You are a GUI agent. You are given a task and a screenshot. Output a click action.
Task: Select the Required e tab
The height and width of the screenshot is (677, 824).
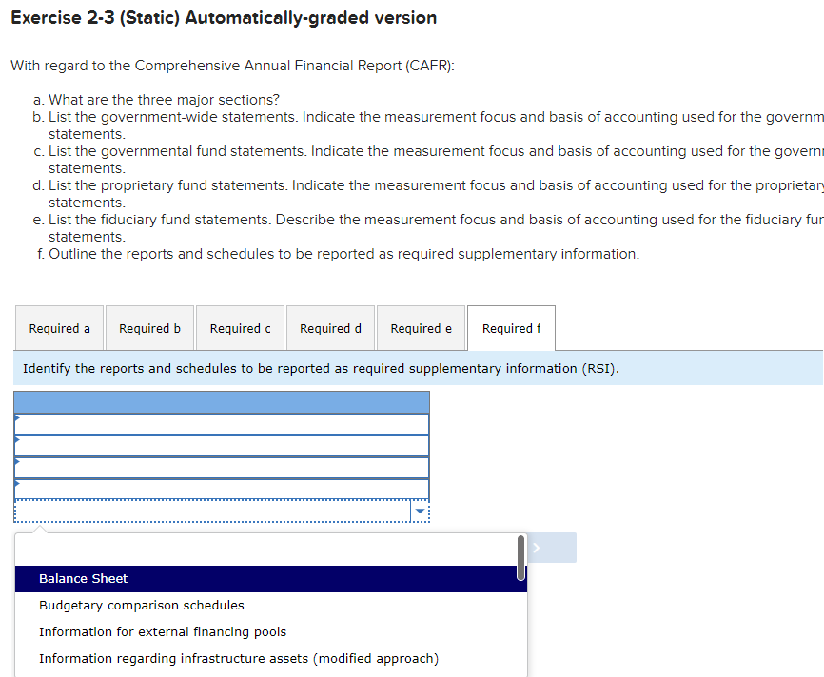coord(421,328)
